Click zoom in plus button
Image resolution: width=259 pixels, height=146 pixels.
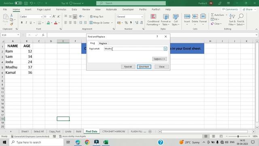tap(249, 136)
